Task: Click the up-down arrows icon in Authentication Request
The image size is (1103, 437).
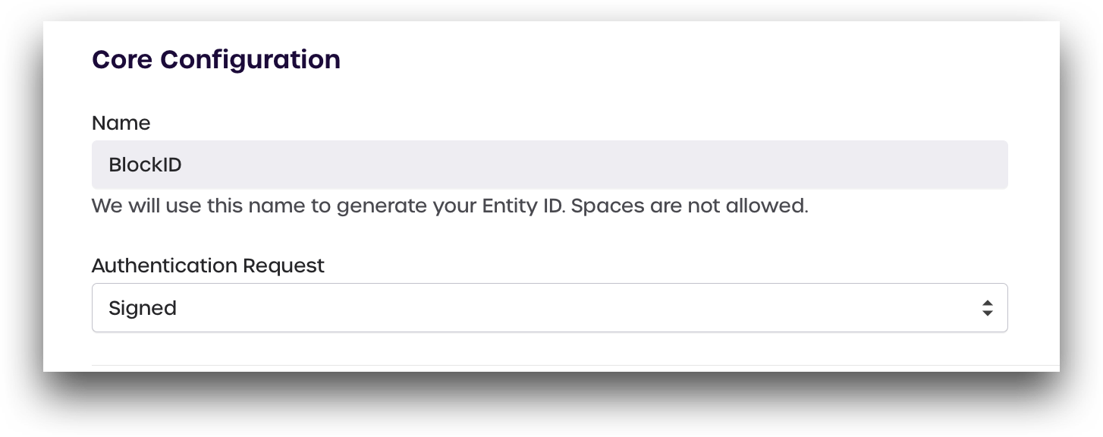Action: click(987, 308)
